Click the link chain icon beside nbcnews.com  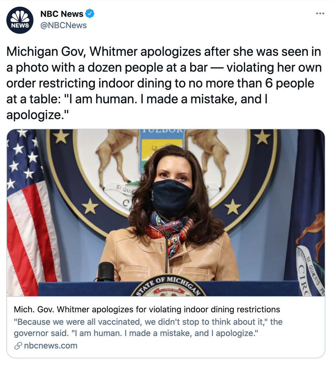(x=18, y=346)
